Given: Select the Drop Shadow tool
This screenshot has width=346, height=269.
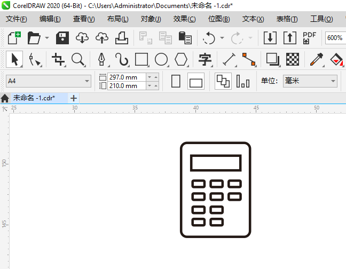Looking at the screenshot, I should click(273, 59).
